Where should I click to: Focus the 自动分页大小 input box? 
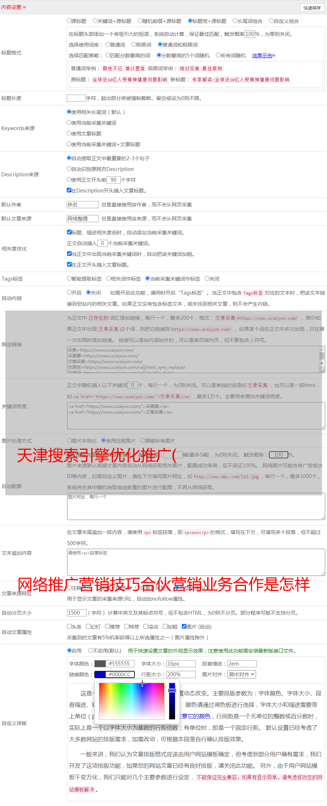76,613
